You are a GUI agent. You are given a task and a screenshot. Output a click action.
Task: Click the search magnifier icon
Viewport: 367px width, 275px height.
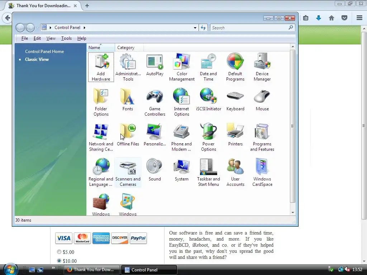click(x=291, y=28)
